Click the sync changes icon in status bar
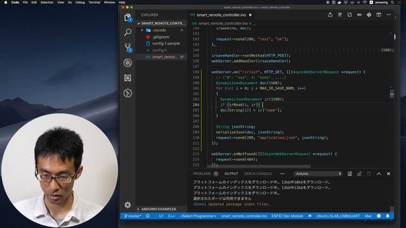 (148, 216)
